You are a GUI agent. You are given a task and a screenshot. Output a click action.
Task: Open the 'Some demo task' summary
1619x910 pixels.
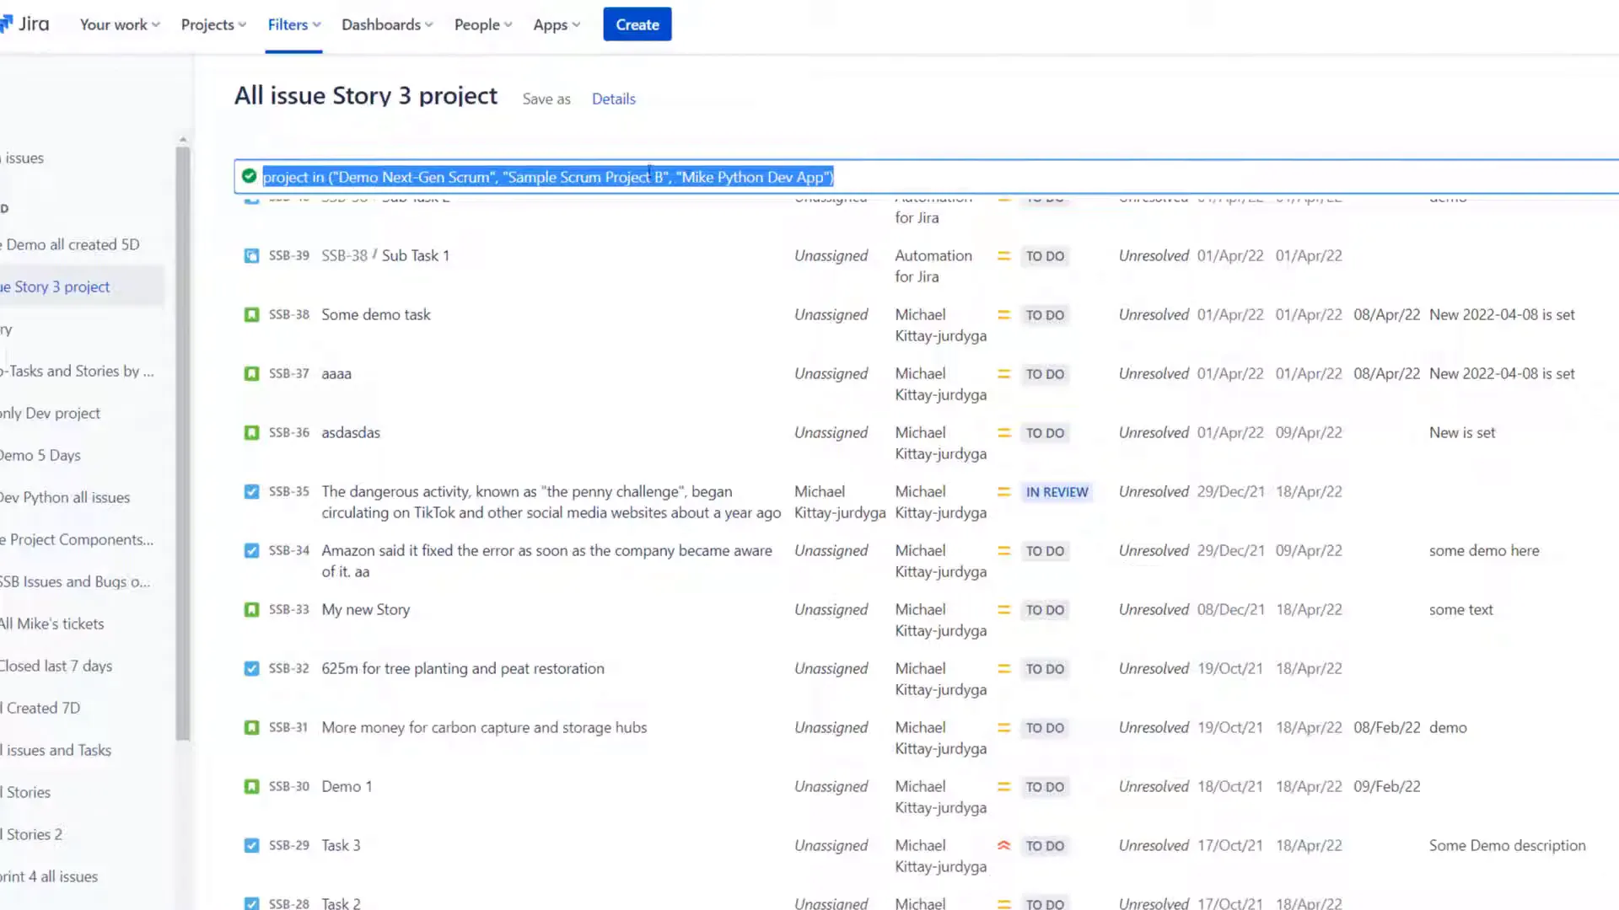click(376, 314)
